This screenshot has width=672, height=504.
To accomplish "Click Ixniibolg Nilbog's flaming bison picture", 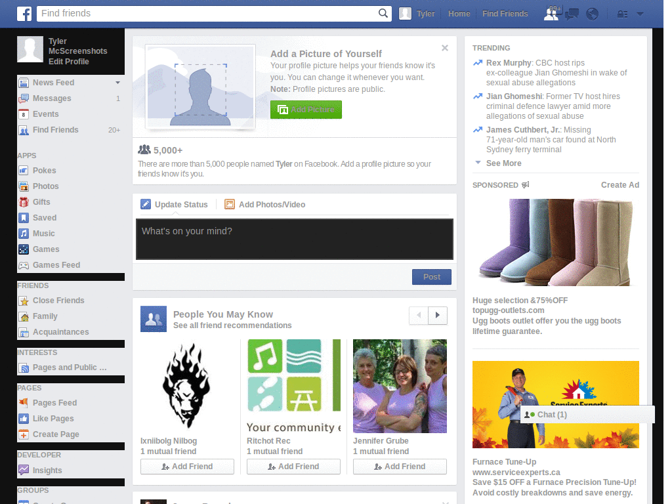I will [187, 386].
